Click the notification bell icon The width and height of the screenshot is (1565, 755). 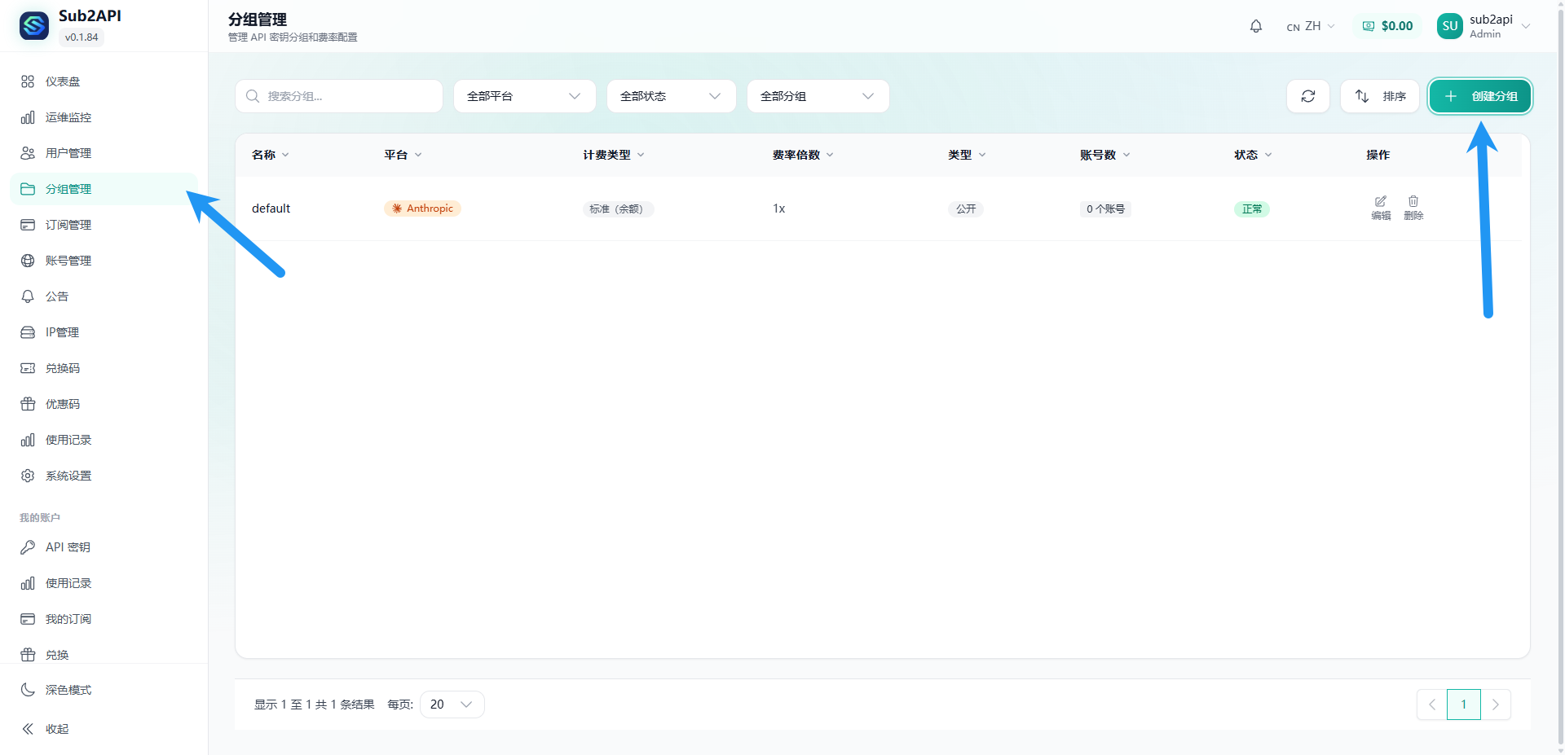pyautogui.click(x=1255, y=26)
